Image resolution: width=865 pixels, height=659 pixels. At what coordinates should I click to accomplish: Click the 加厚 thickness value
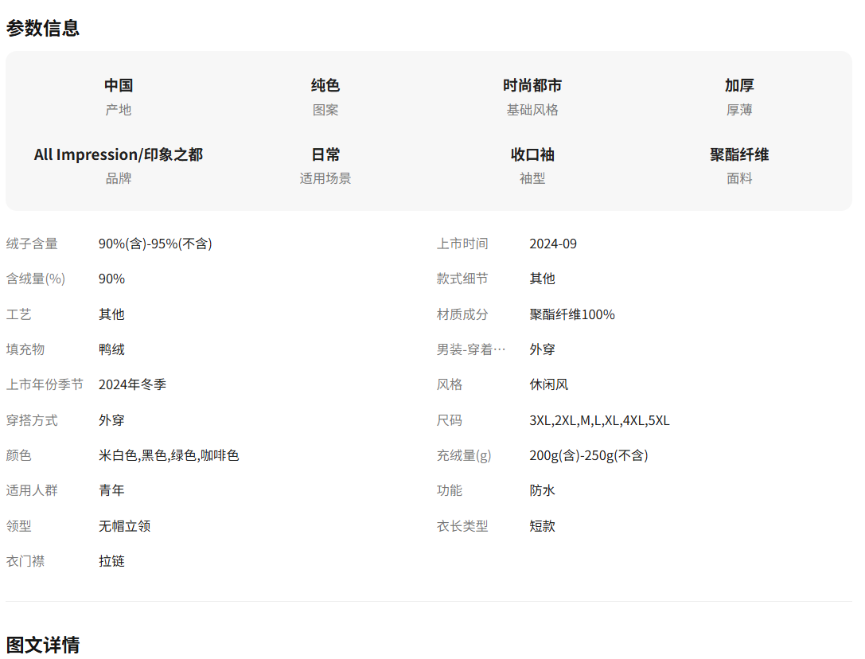739,85
